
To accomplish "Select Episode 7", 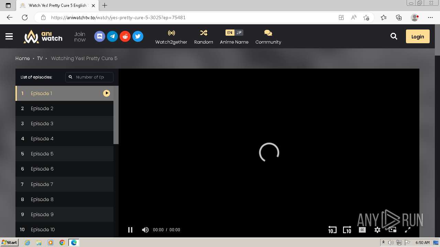I will point(64,184).
